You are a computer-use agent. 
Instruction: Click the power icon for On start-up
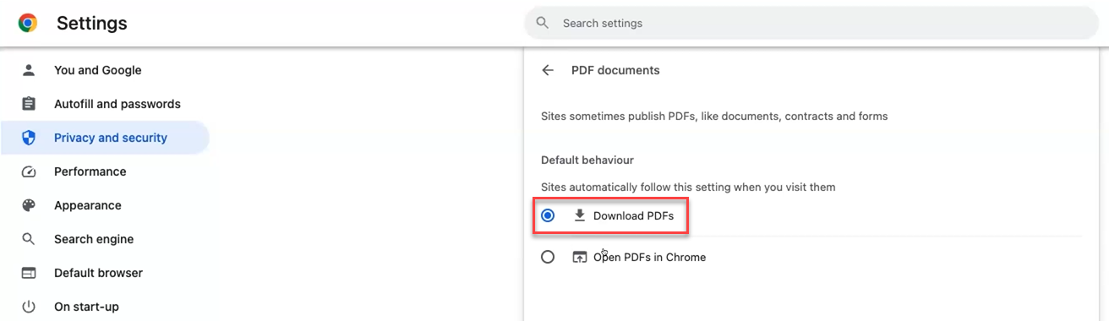tap(29, 307)
